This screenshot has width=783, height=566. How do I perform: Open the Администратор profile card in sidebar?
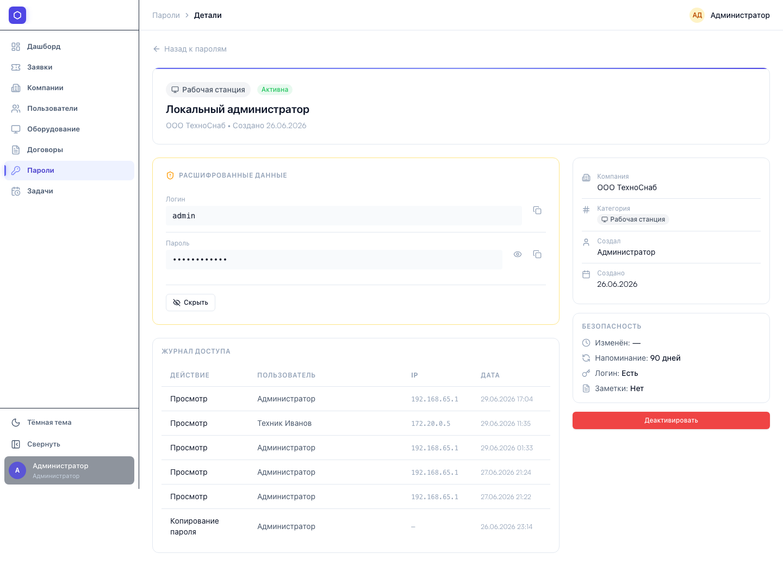[69, 470]
